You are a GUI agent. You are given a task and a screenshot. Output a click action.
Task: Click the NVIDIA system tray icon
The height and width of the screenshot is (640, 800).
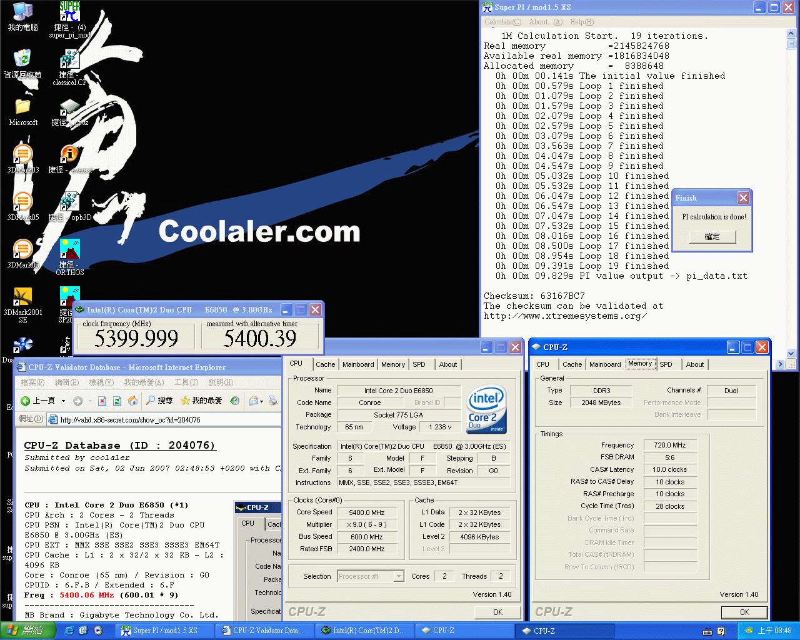pyautogui.click(x=749, y=631)
